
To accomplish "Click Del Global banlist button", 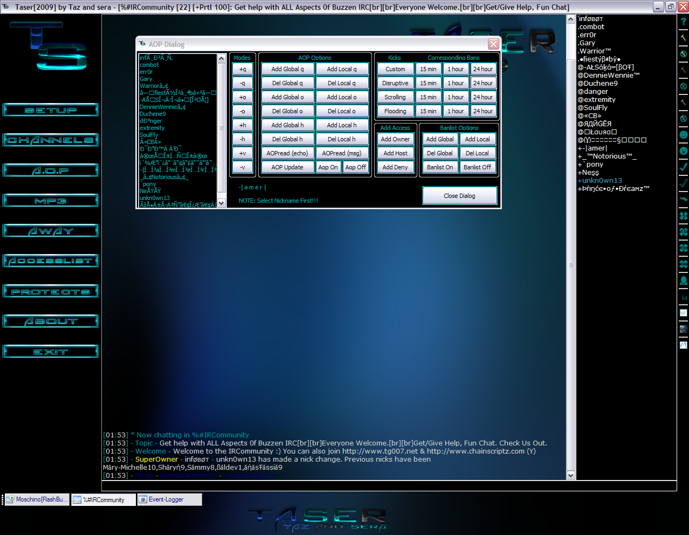I will pyautogui.click(x=440, y=153).
